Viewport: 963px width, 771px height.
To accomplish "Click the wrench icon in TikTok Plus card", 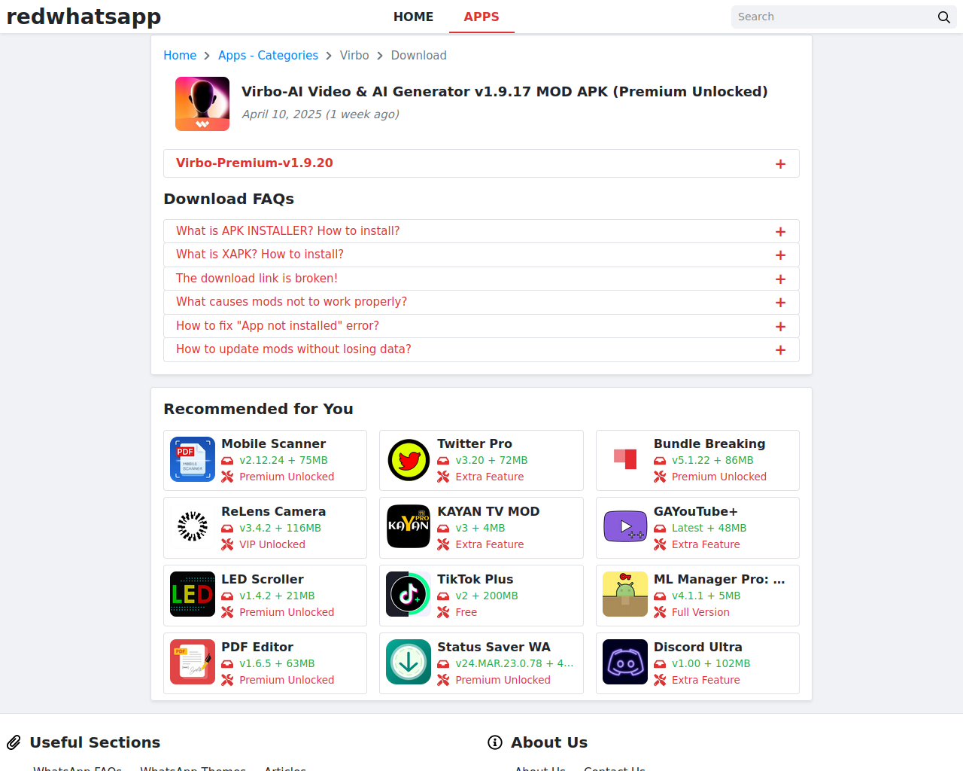I will pyautogui.click(x=443, y=612).
